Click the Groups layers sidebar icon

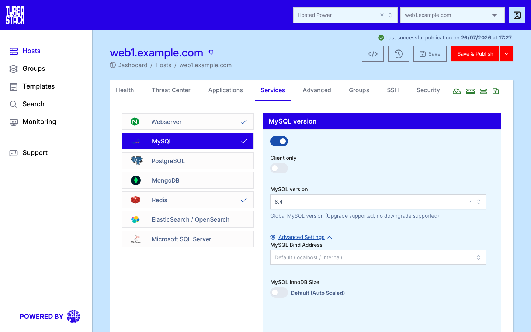pyautogui.click(x=14, y=69)
